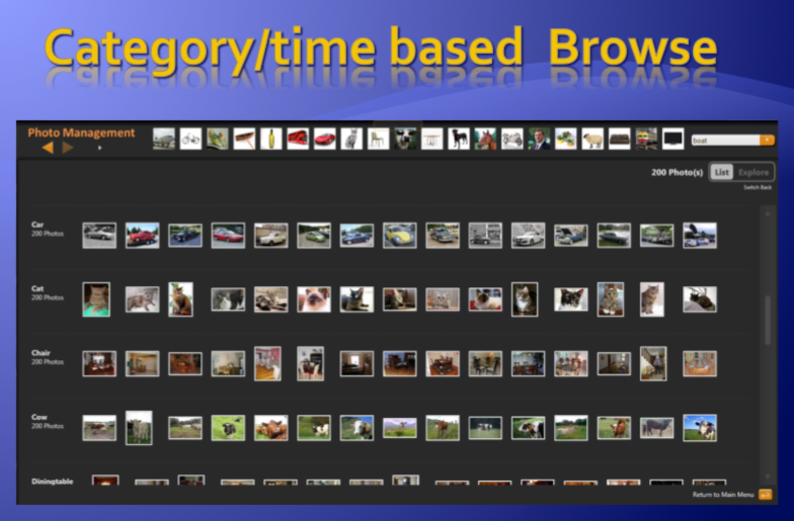Click the 'Cow' row label

click(39, 417)
